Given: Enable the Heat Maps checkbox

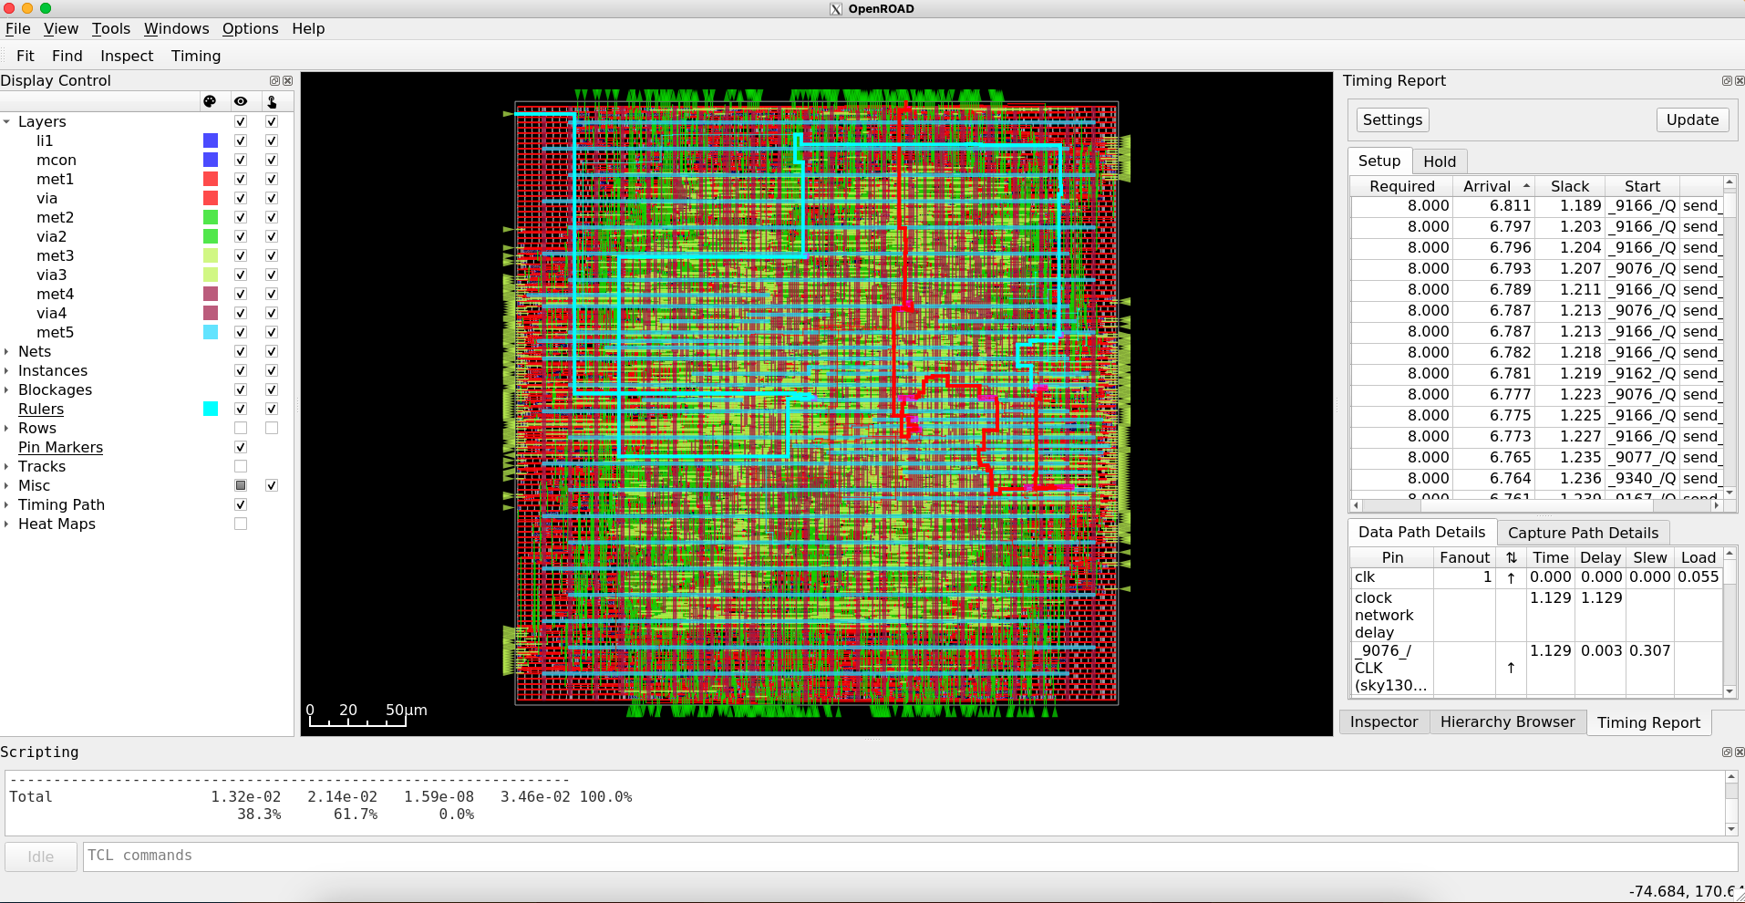Looking at the screenshot, I should click(x=241, y=524).
